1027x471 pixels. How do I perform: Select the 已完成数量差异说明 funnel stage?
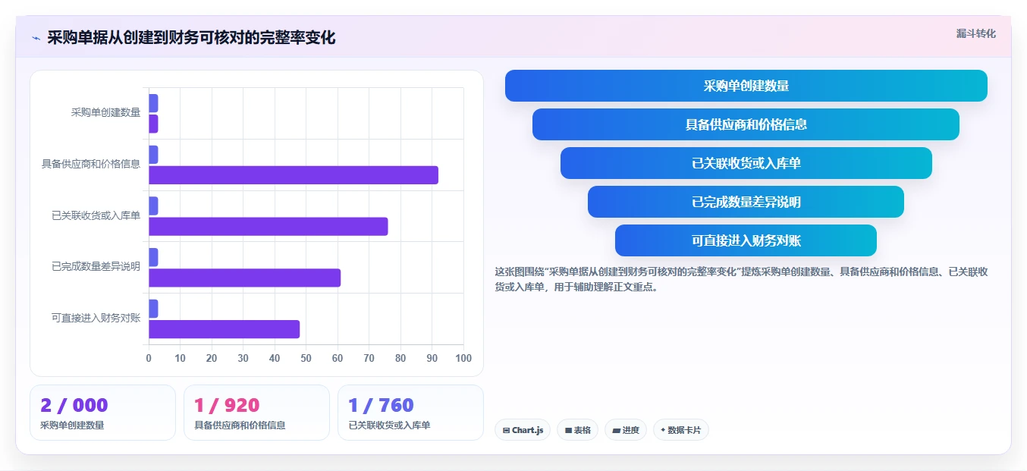click(746, 202)
